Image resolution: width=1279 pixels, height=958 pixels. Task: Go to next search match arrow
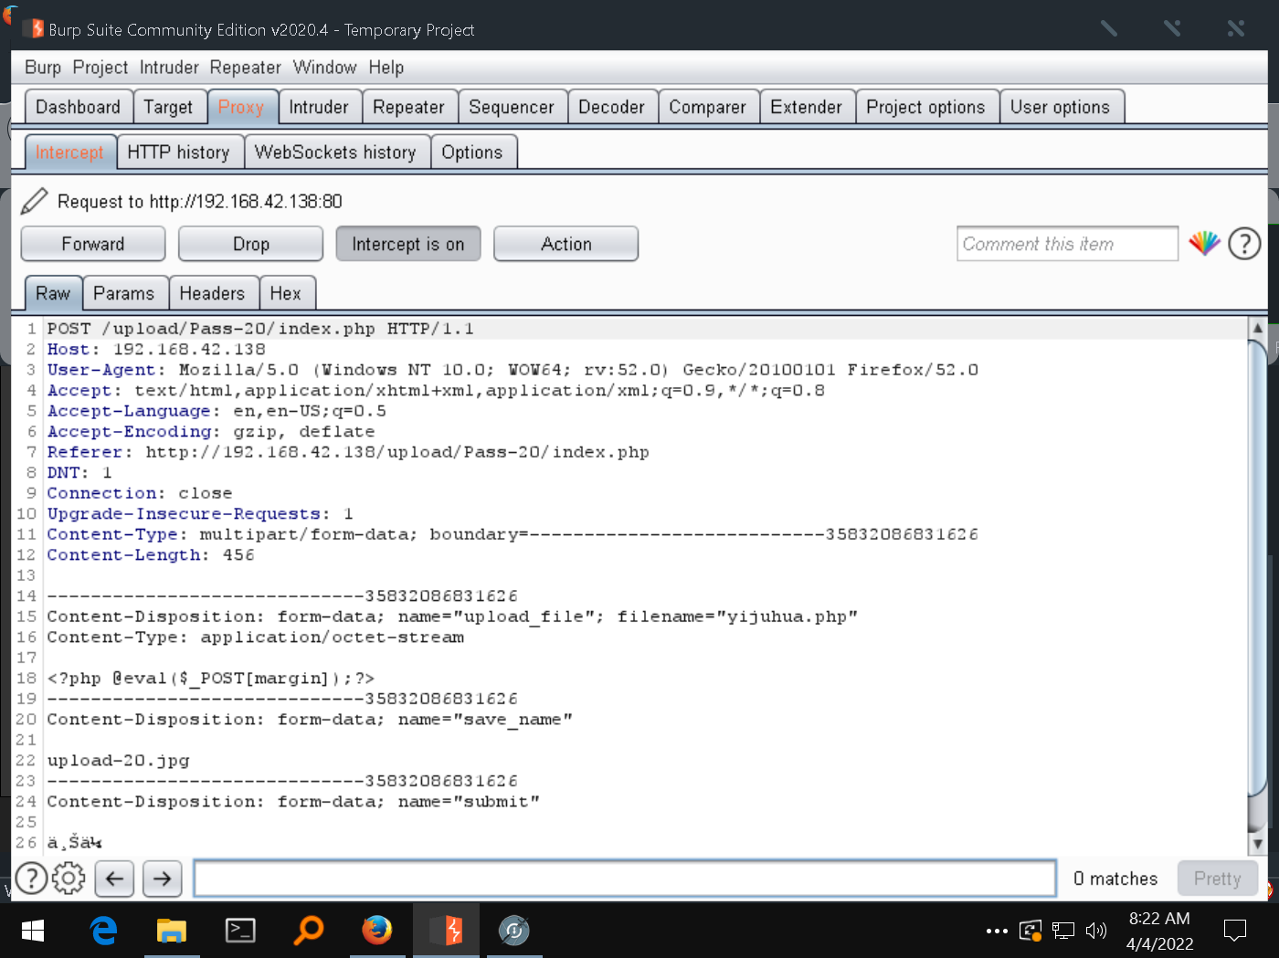point(162,879)
